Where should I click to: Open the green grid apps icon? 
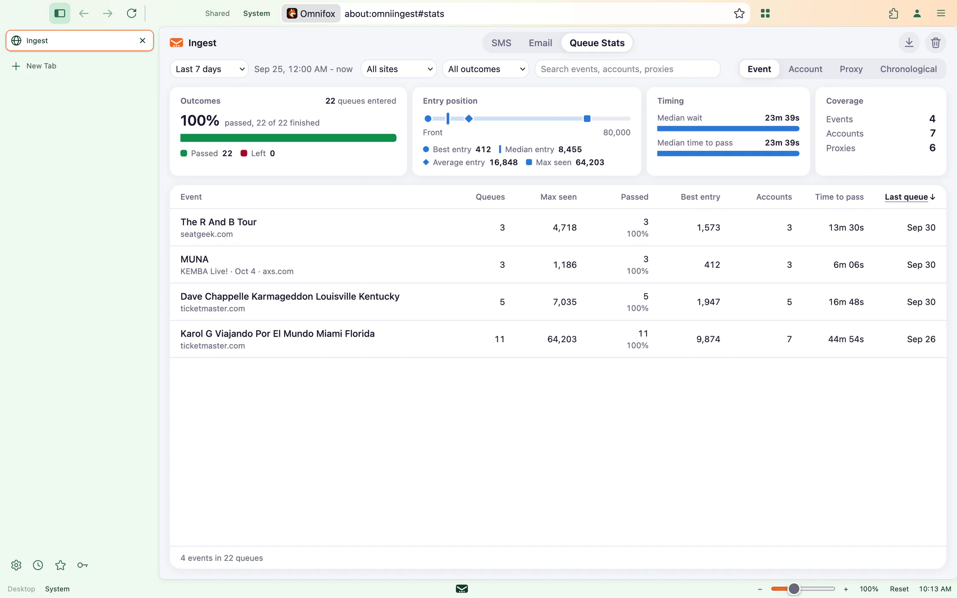tap(765, 13)
